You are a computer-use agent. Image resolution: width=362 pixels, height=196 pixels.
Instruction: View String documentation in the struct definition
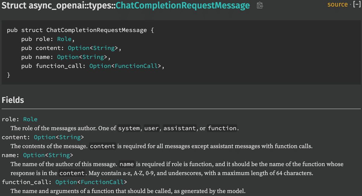[104, 48]
